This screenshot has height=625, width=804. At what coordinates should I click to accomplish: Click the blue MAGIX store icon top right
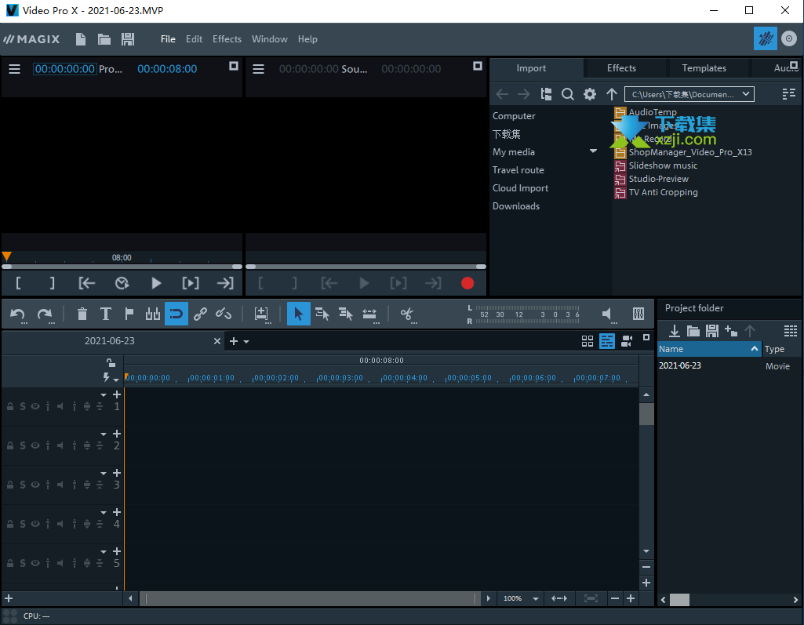pyautogui.click(x=765, y=38)
